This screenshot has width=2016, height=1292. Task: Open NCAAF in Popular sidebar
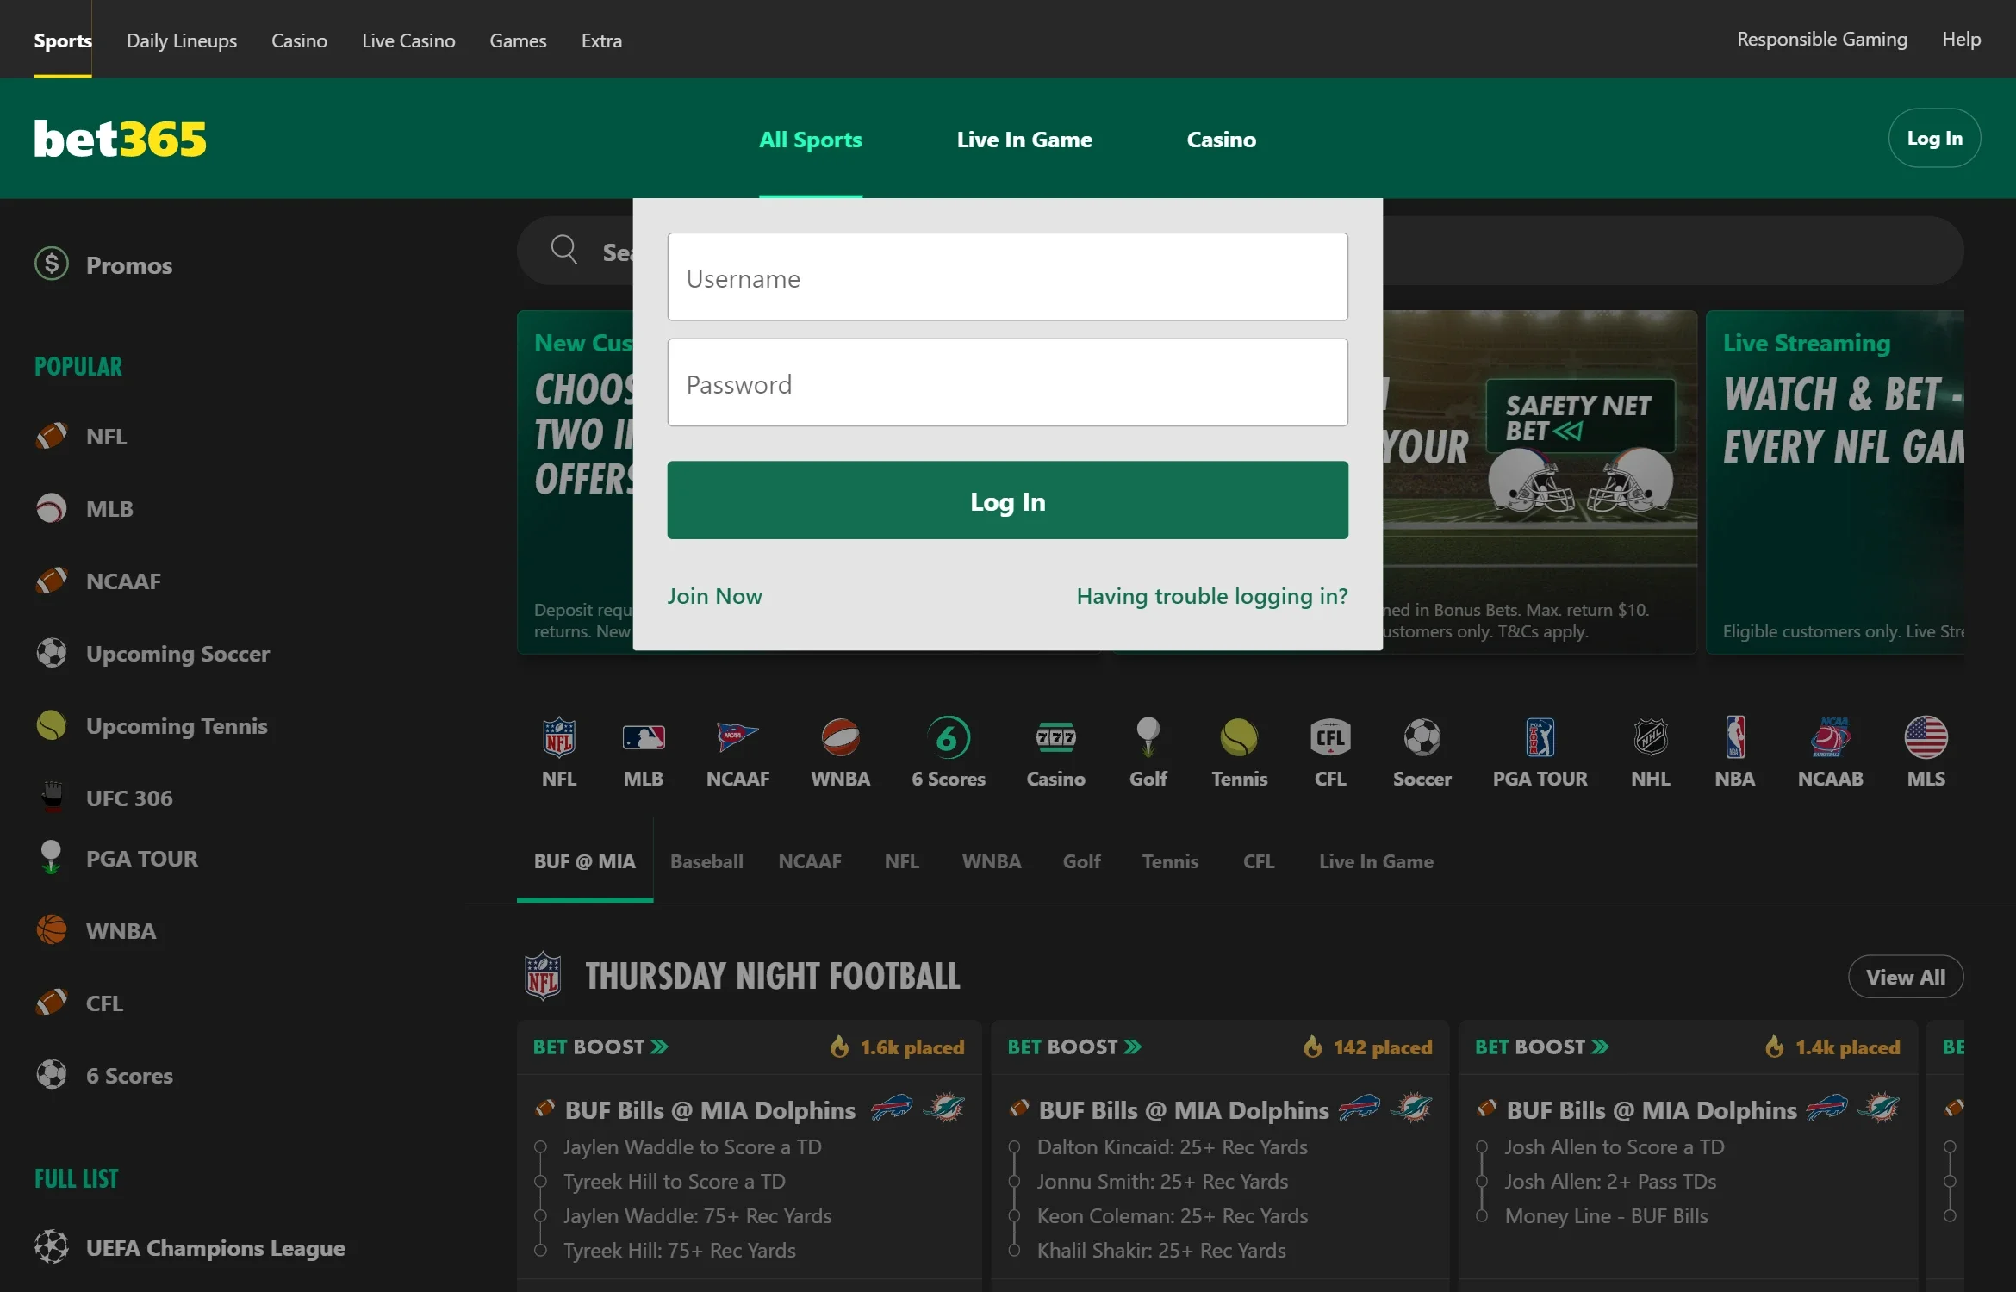[98, 581]
